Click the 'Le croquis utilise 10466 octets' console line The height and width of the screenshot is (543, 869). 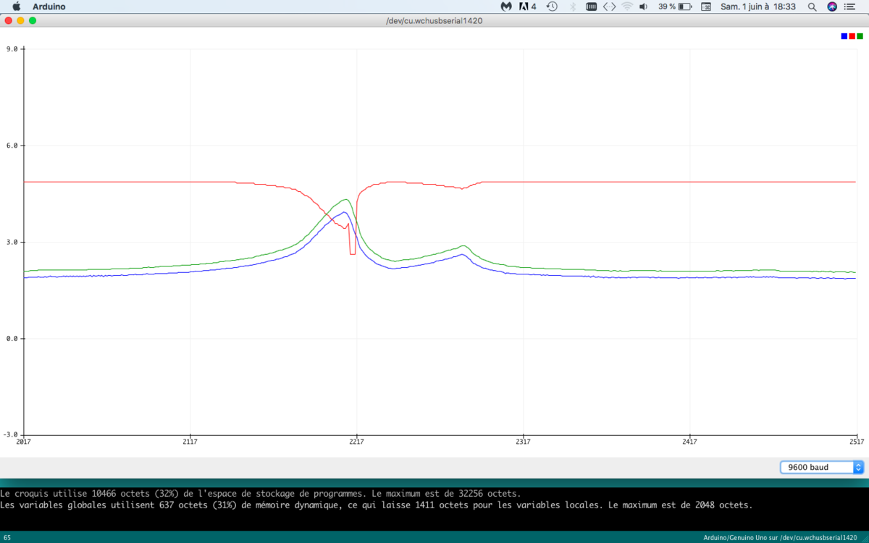tap(260, 494)
